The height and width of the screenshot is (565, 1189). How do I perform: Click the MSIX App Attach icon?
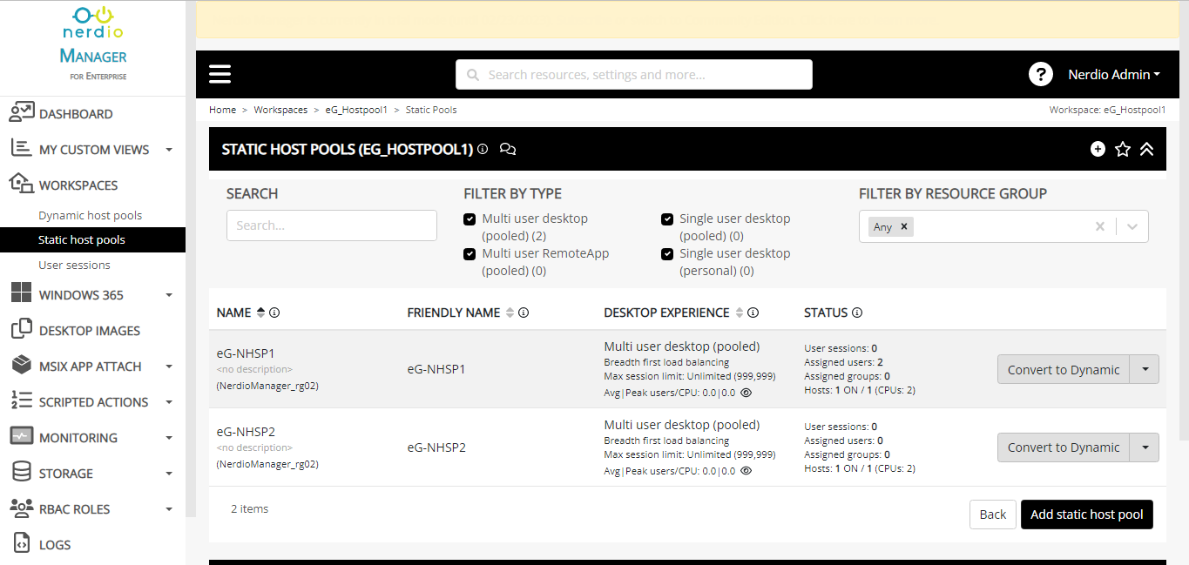pyautogui.click(x=22, y=366)
